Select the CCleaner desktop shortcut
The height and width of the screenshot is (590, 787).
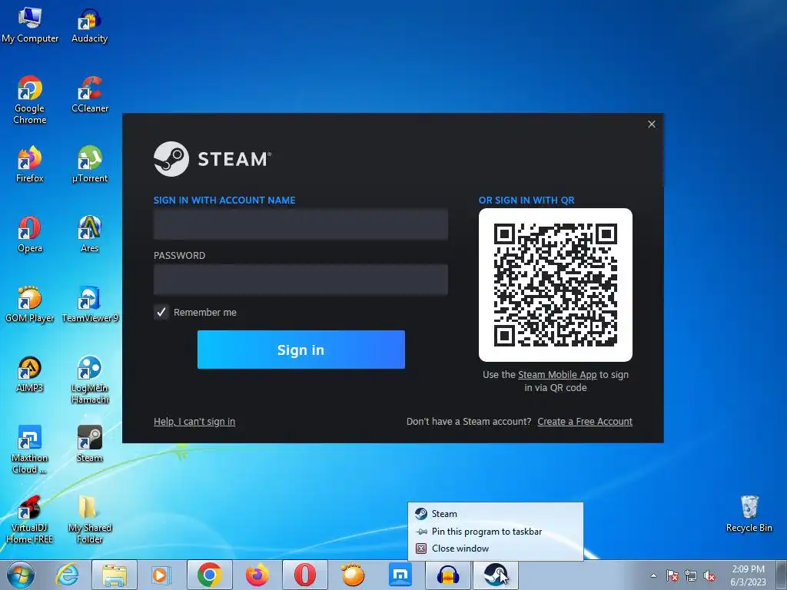point(90,94)
